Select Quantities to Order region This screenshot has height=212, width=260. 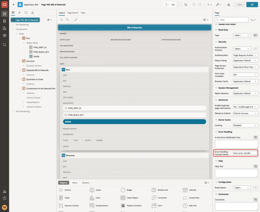tap(35, 79)
